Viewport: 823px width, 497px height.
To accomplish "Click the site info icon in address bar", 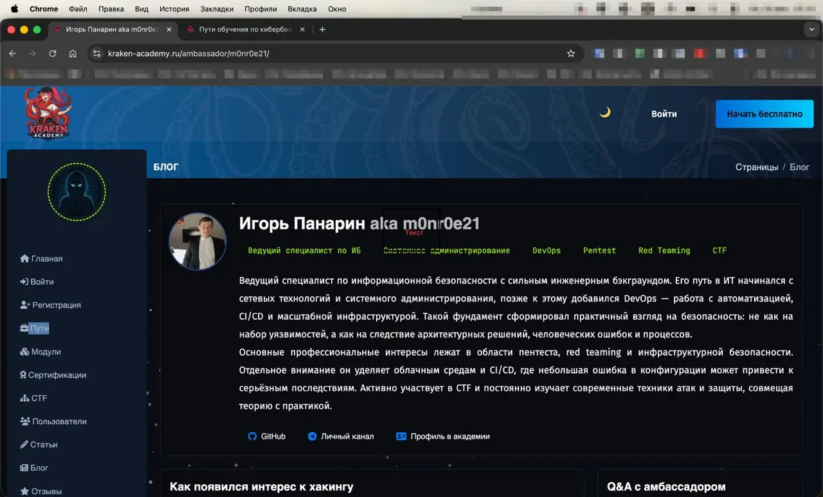I will tap(96, 53).
